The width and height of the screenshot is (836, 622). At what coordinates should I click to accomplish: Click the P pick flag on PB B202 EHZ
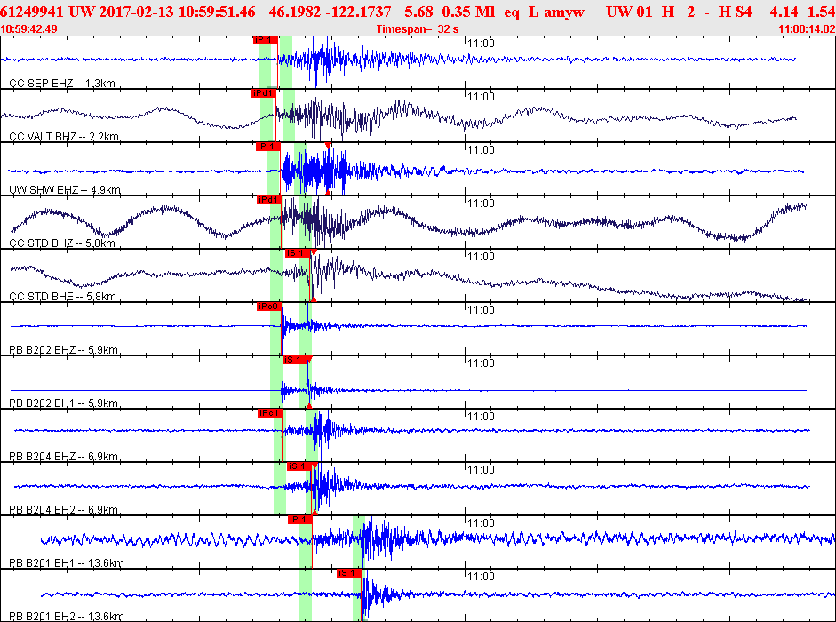(x=268, y=307)
